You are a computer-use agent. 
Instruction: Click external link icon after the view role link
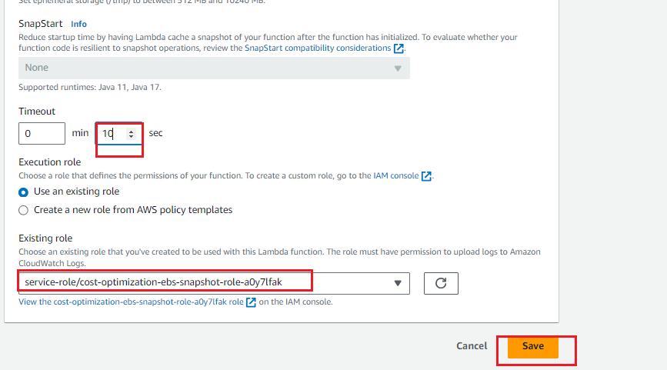pos(251,302)
